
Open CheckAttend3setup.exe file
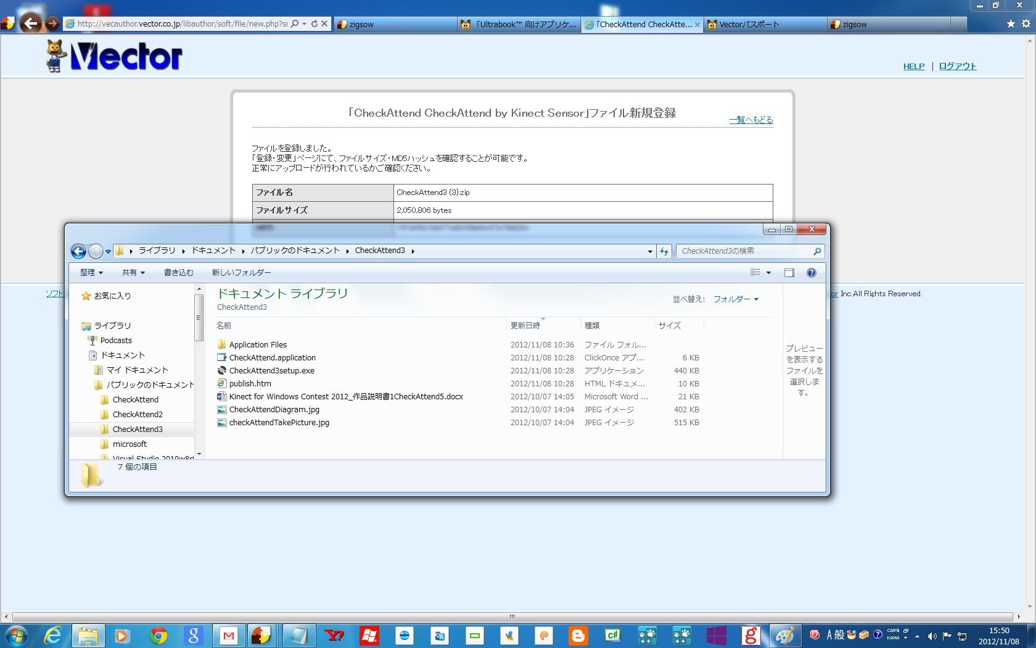(271, 371)
